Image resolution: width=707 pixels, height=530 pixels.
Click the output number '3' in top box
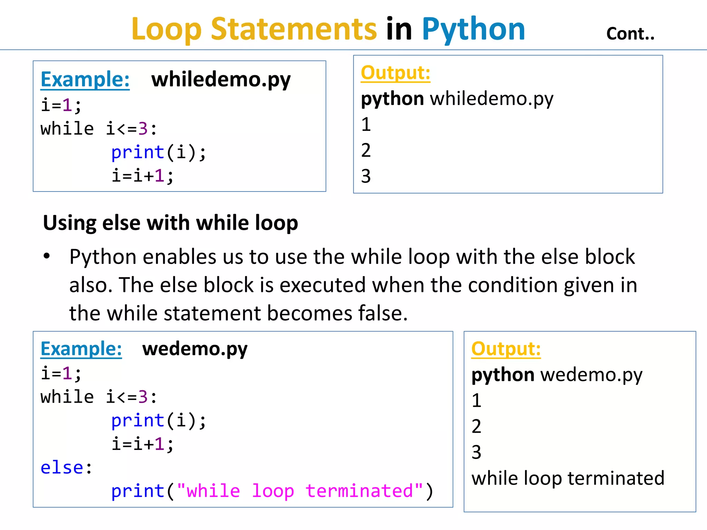click(366, 176)
